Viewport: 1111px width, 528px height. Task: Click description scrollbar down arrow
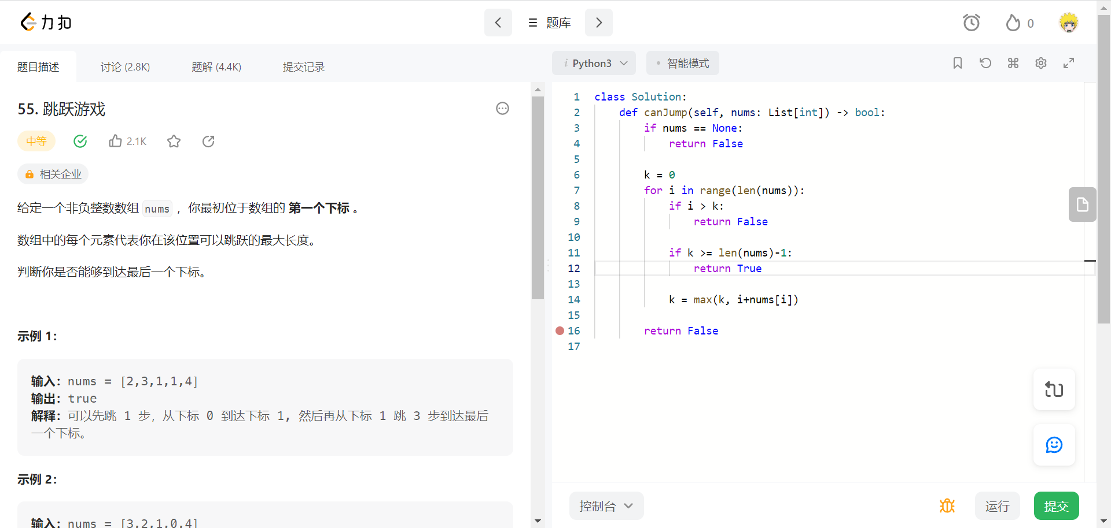(x=538, y=521)
